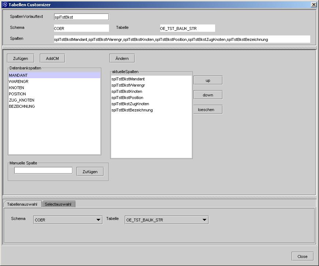319x266 pixels.
Task: Switch to the Tabellenauswahl tab
Action: [22, 204]
